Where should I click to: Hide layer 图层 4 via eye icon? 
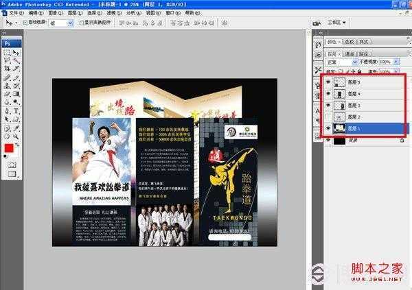coord(328,93)
